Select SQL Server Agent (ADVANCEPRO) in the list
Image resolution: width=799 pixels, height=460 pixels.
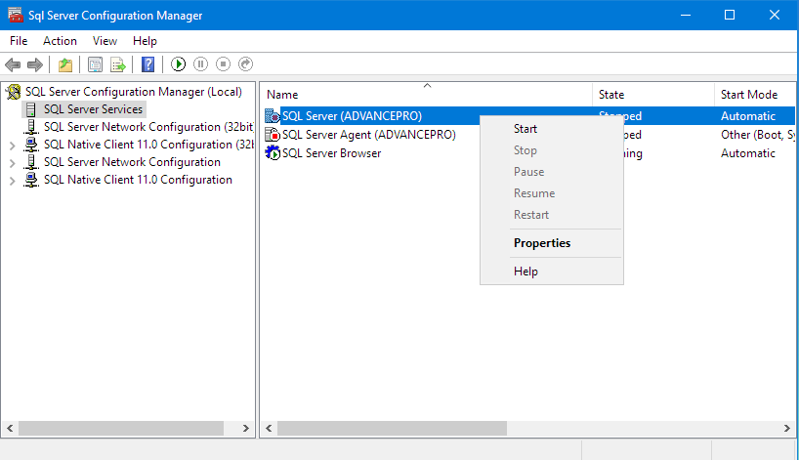tap(368, 135)
